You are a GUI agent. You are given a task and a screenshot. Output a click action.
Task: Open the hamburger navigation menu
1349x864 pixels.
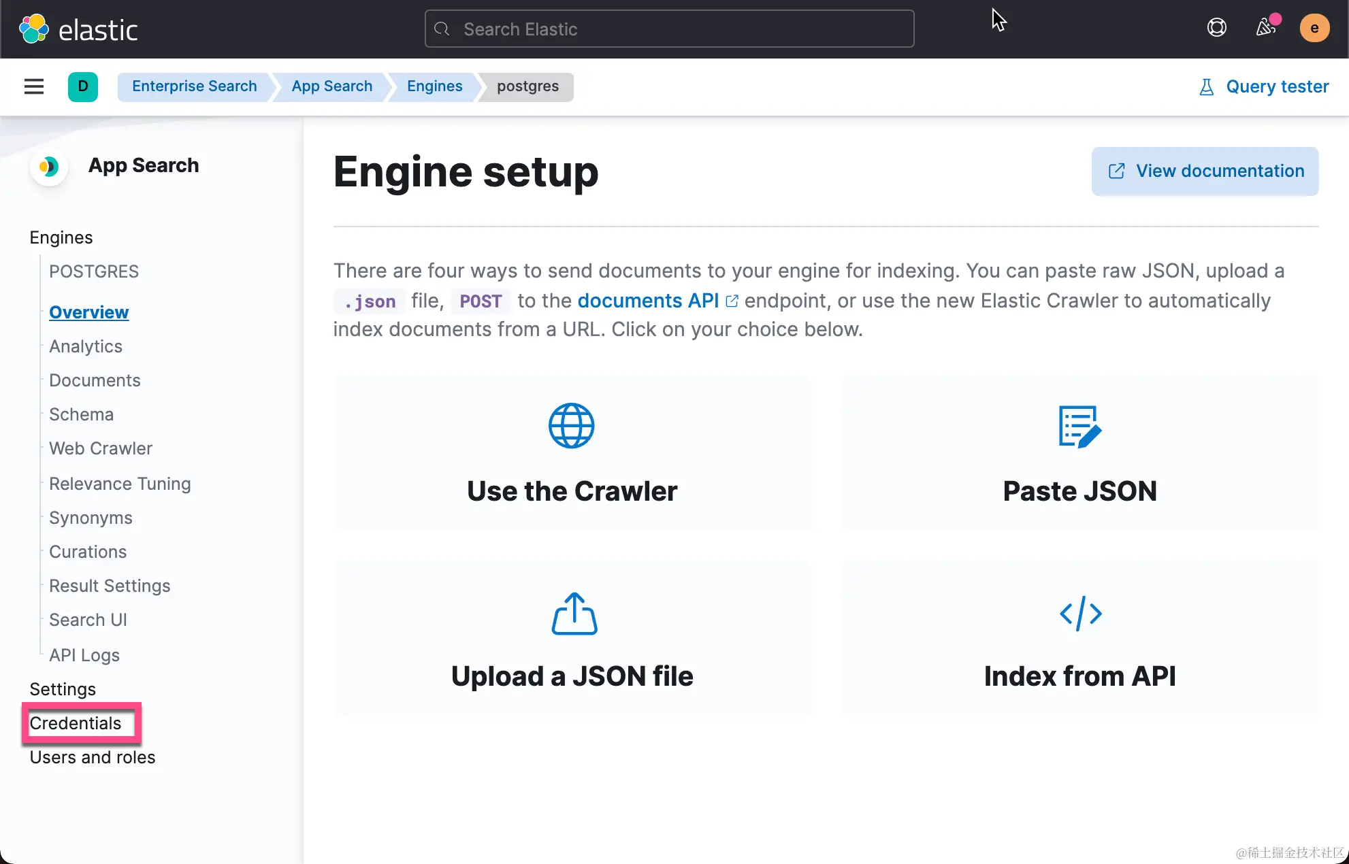click(34, 86)
